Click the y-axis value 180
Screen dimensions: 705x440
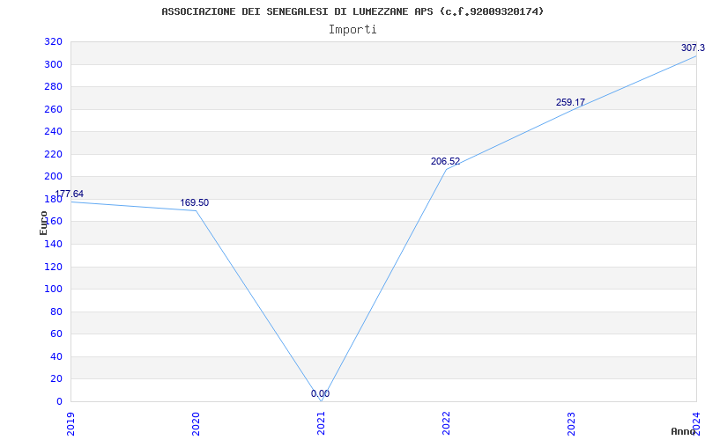tap(53, 199)
